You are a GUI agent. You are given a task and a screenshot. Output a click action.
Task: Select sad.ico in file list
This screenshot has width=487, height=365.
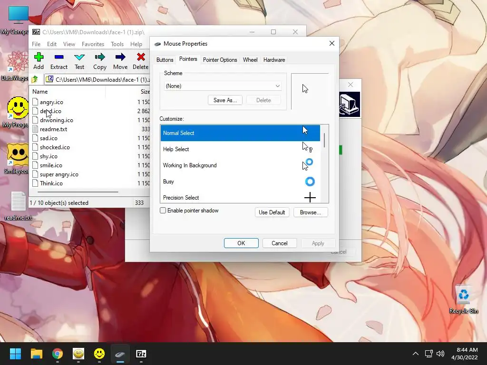tap(49, 138)
